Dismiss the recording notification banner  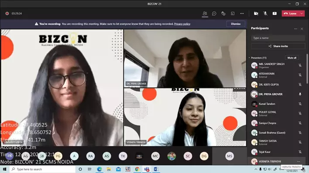[x=236, y=24]
